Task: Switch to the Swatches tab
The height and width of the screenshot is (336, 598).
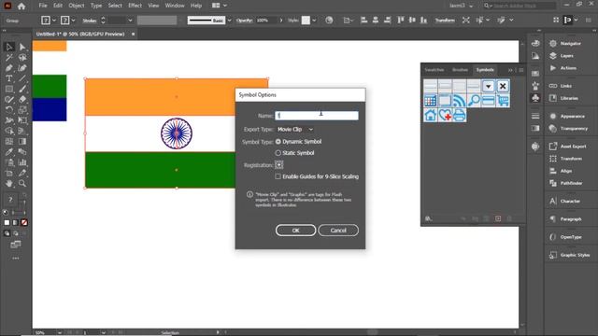Action: click(x=434, y=70)
